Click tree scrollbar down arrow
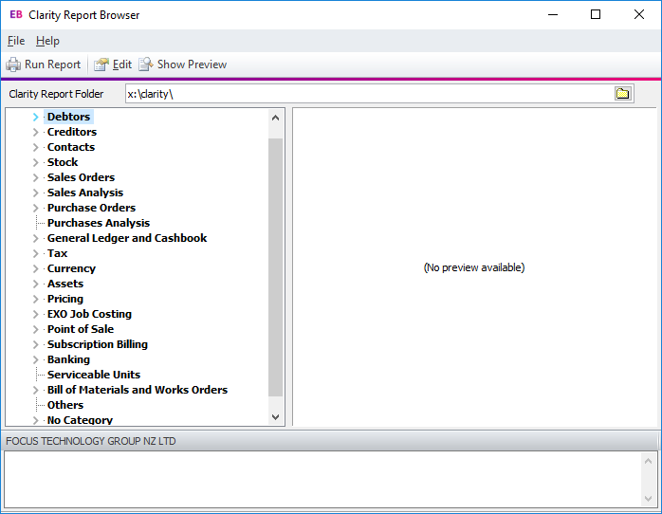662x514 pixels. [x=275, y=417]
